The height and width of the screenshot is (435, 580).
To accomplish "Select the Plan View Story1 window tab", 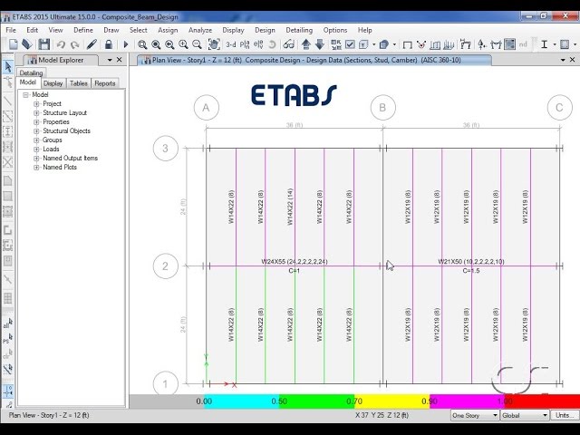I will tap(314, 60).
